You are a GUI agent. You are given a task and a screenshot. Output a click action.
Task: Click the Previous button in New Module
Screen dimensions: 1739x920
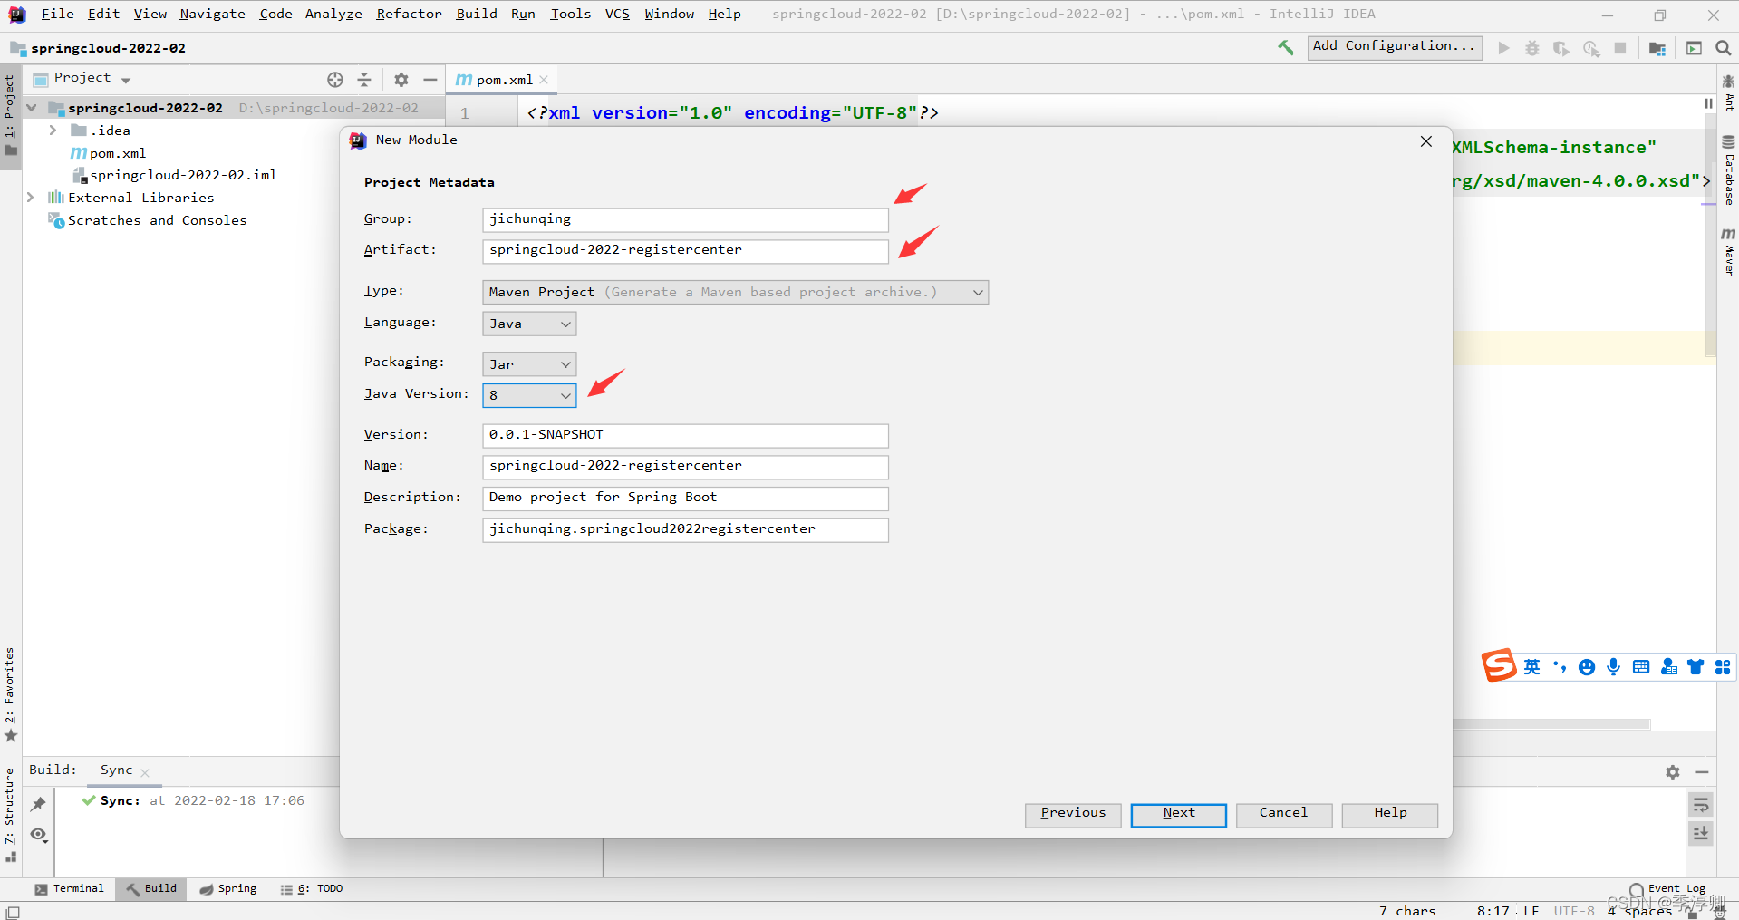click(x=1073, y=814)
